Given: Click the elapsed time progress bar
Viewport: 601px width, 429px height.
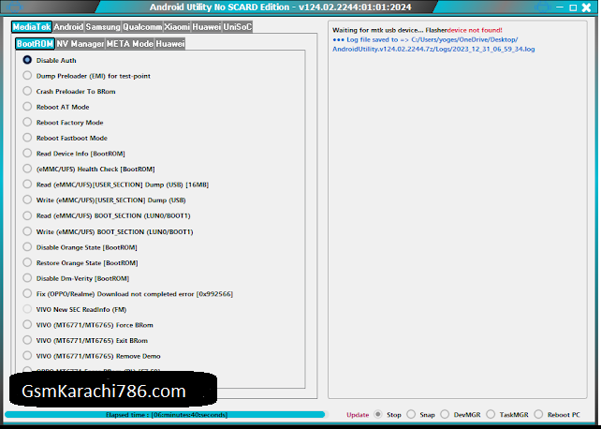Looking at the screenshot, I should click(x=165, y=415).
